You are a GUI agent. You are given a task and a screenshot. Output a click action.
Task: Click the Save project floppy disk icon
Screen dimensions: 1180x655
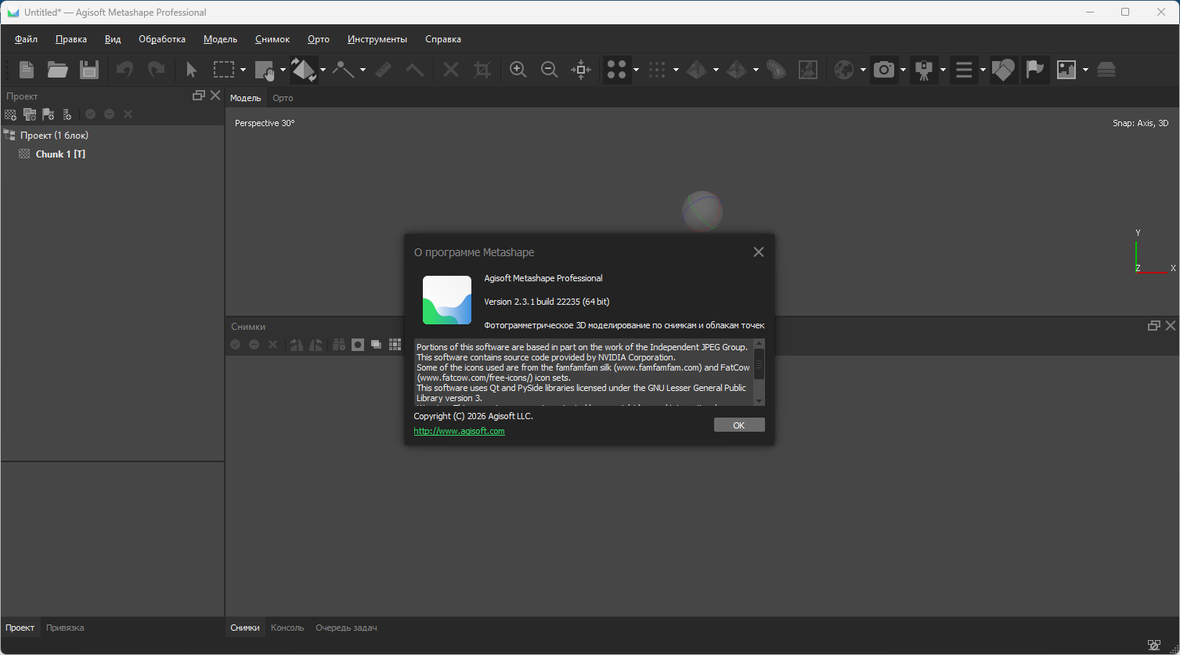point(89,70)
